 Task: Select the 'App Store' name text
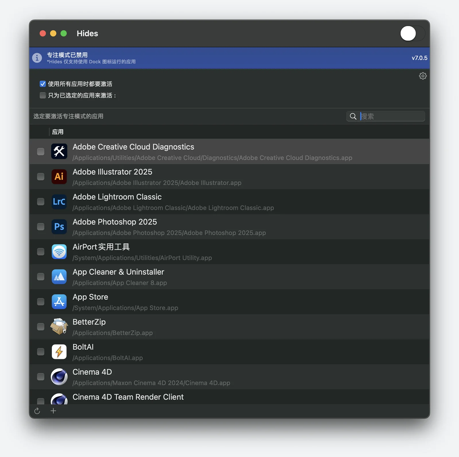click(x=90, y=297)
